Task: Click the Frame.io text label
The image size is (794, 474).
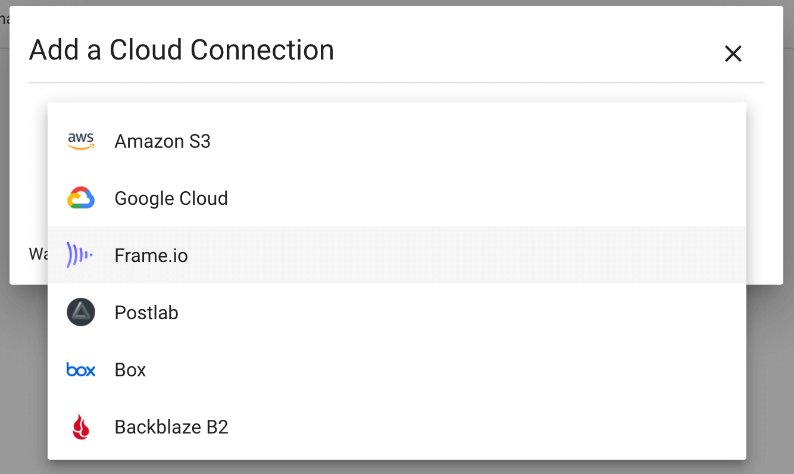Action: pos(151,254)
